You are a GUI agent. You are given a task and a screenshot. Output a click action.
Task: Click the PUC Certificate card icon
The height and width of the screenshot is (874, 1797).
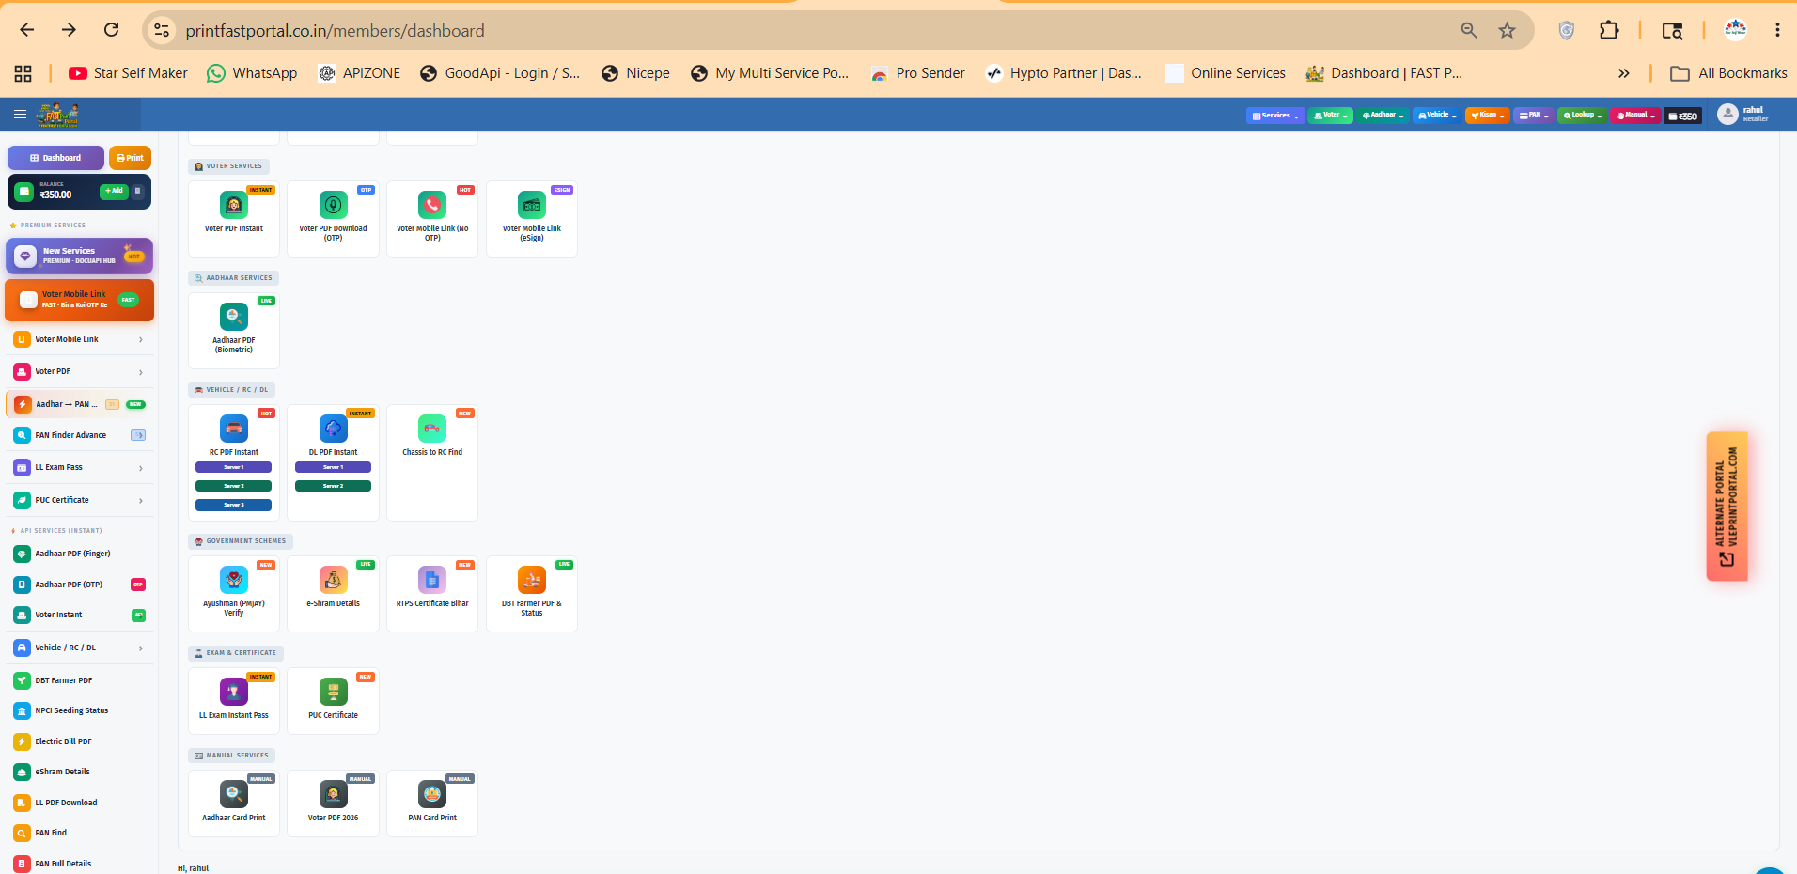point(333,692)
